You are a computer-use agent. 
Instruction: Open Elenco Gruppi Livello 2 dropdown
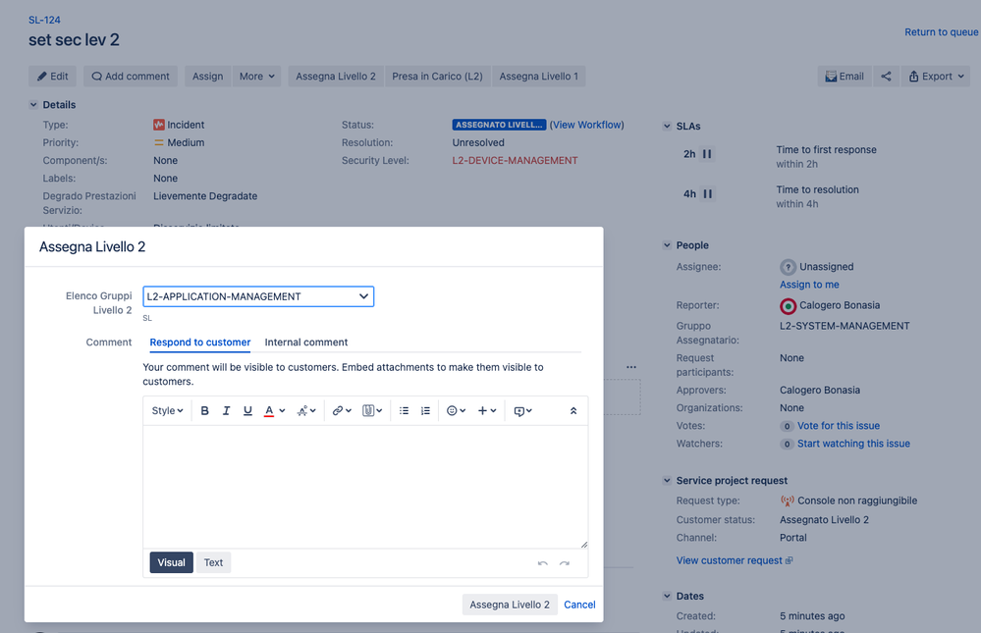tap(258, 296)
